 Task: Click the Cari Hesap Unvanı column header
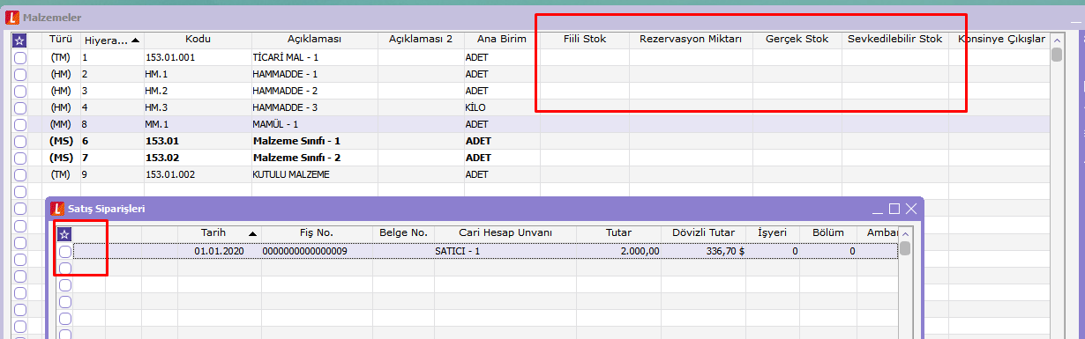(x=505, y=233)
